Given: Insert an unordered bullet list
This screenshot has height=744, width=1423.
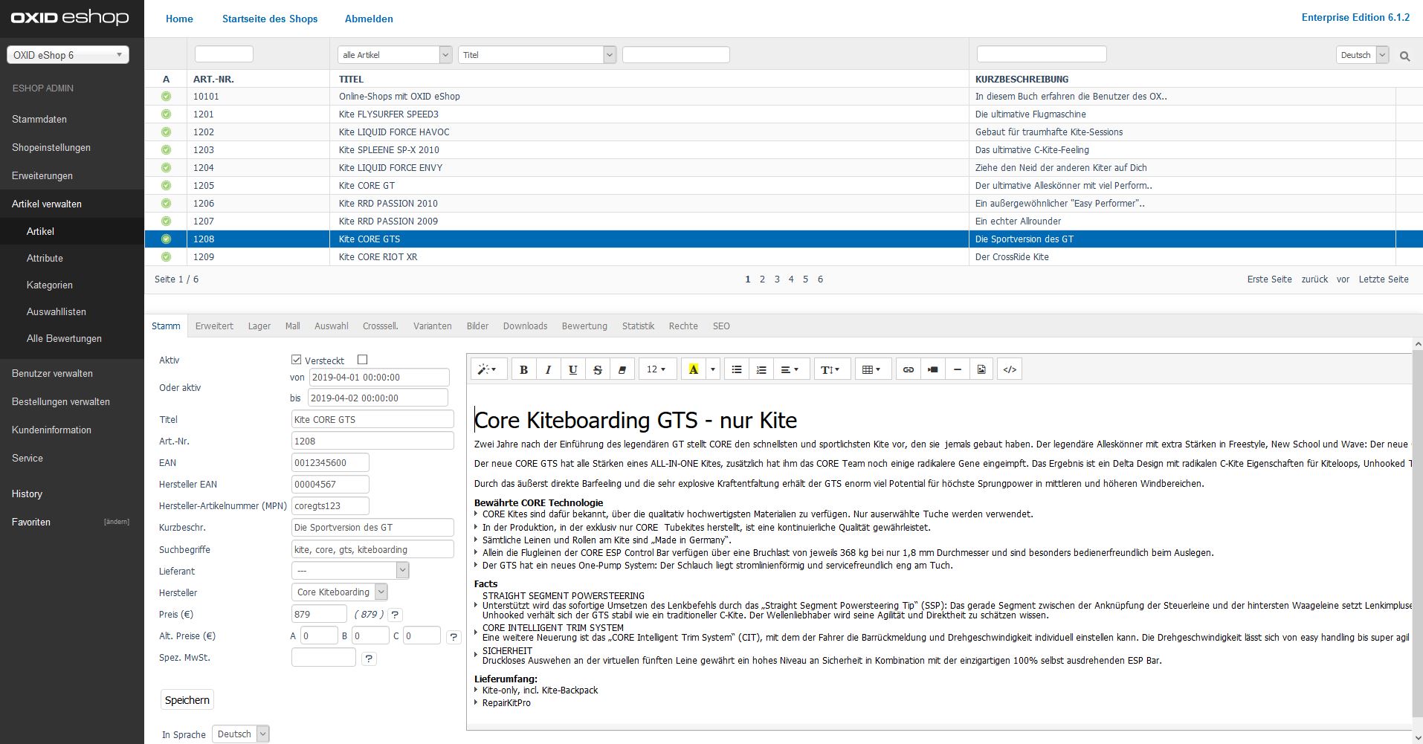Looking at the screenshot, I should [736, 369].
